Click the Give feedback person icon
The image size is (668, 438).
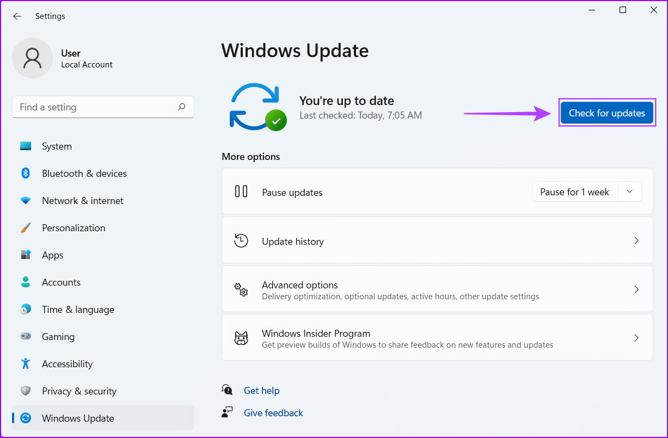(228, 412)
